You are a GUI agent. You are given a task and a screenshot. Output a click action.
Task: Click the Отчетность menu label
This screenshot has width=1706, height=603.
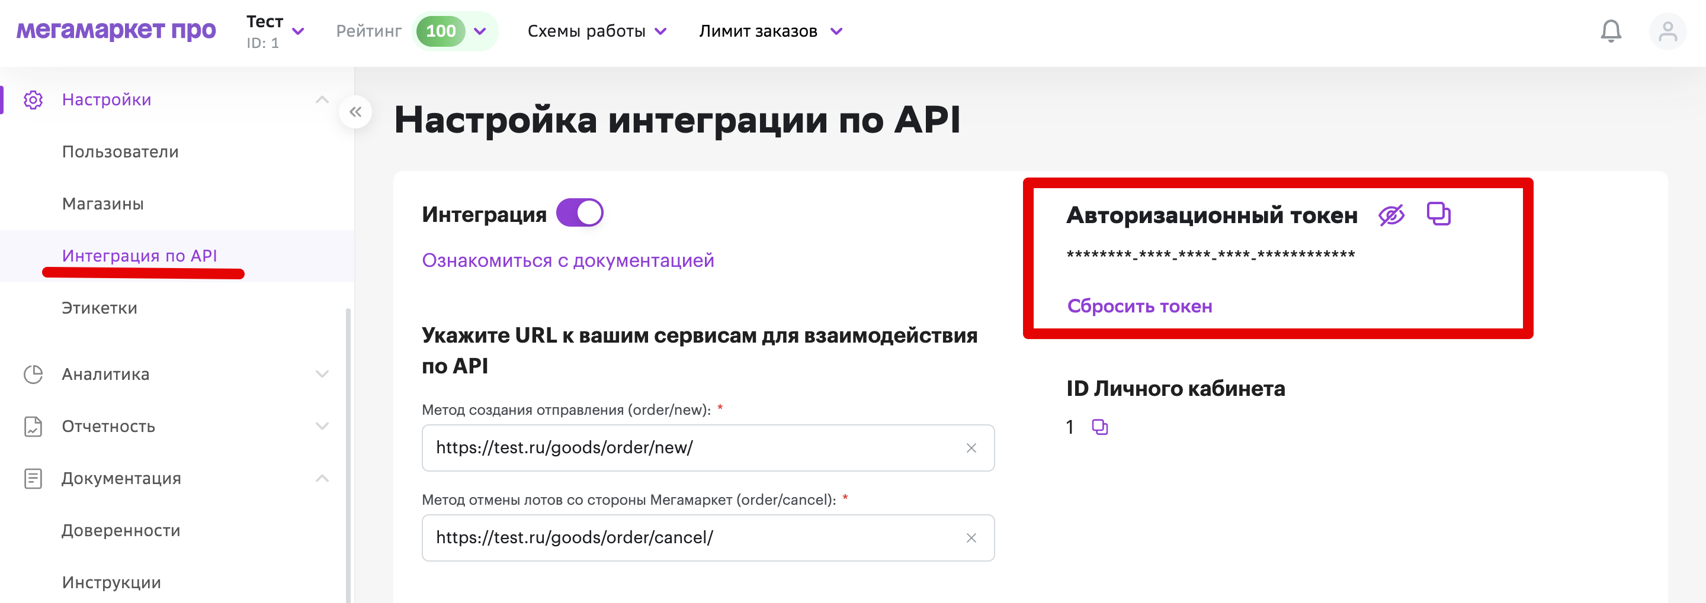pyautogui.click(x=108, y=426)
